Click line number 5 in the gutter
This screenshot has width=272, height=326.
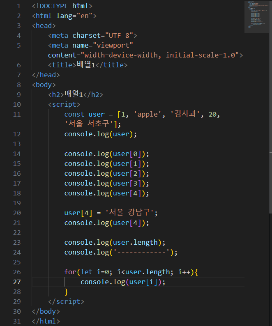pos(19,45)
